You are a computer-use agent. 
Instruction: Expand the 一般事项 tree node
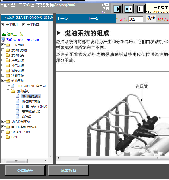tap(3, 44)
